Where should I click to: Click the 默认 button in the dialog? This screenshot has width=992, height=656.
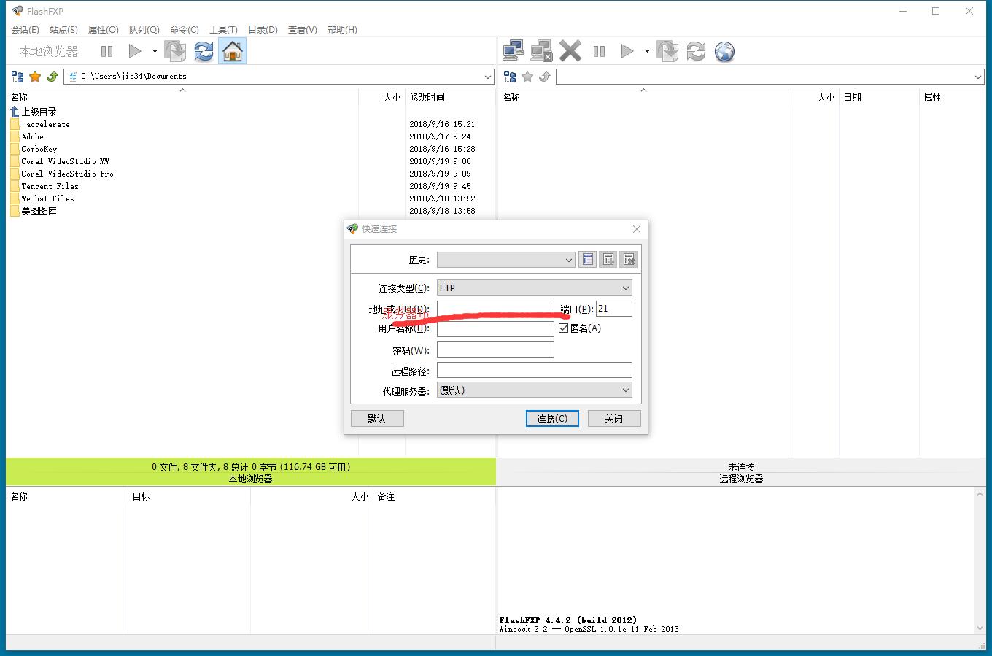click(x=377, y=418)
